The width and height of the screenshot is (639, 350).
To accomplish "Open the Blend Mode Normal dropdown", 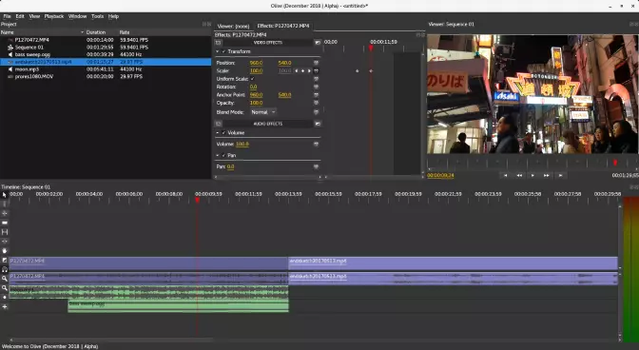I will click(262, 112).
